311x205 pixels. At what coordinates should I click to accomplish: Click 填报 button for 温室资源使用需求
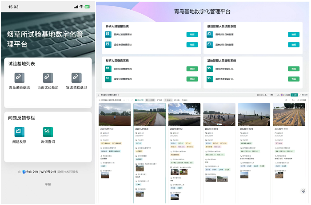click(x=192, y=45)
